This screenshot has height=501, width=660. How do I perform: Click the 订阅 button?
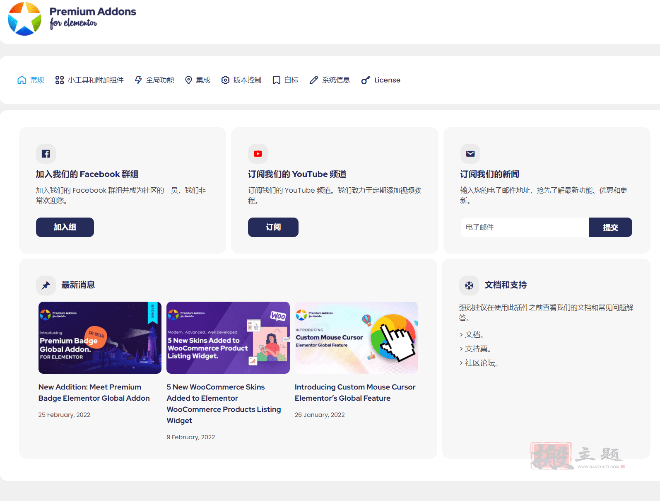tap(273, 227)
